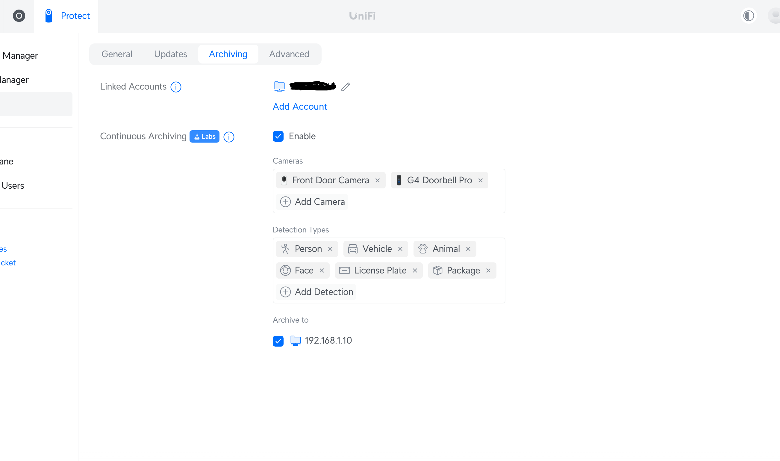This screenshot has height=461, width=780.
Task: Remove the G4 Doorbell Pro chip
Action: click(480, 181)
